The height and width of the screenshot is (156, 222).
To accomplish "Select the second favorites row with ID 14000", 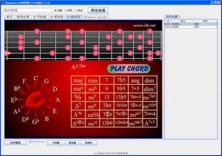I will [x=191, y=27].
